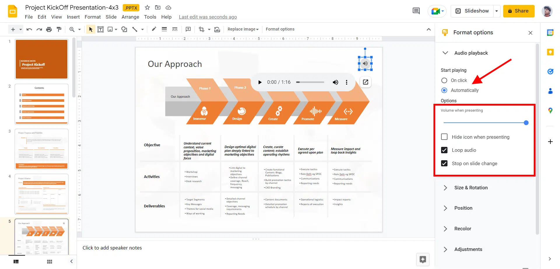Select the On click radio button

click(x=444, y=81)
